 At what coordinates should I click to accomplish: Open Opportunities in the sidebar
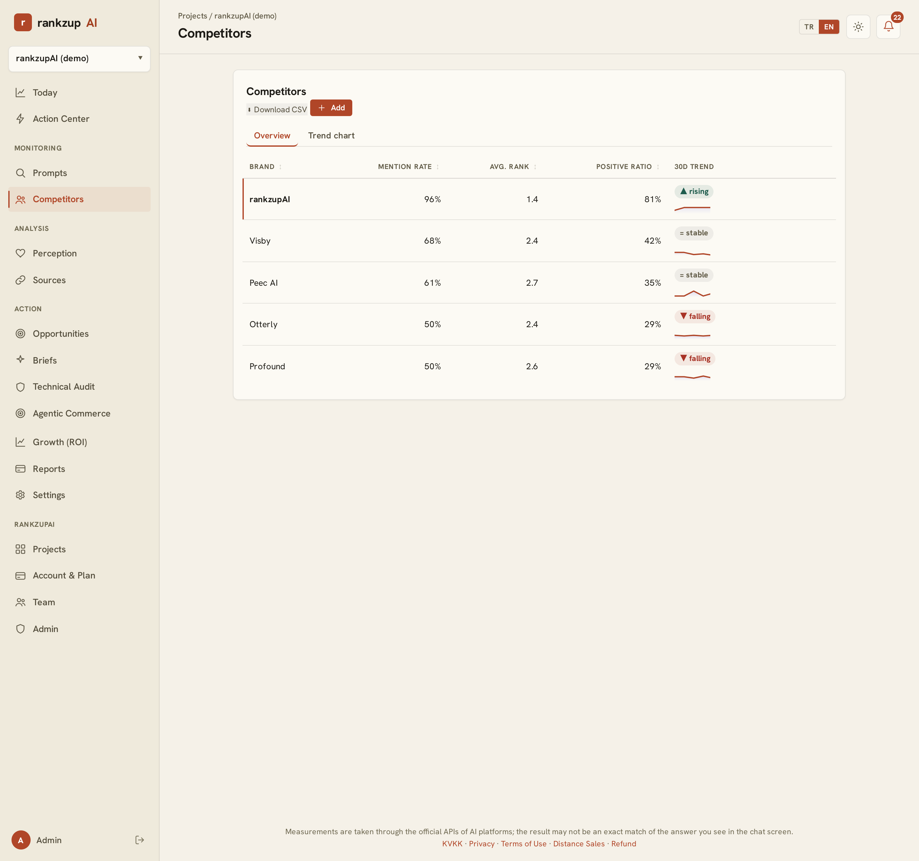click(x=79, y=334)
